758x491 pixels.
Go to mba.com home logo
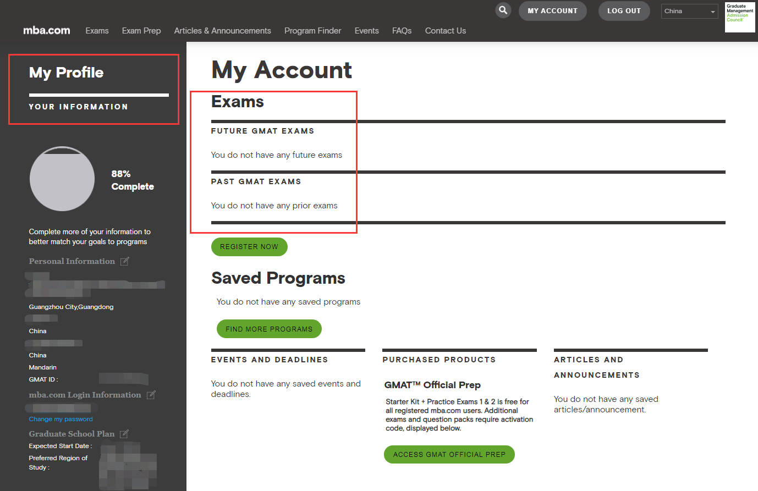tap(47, 30)
